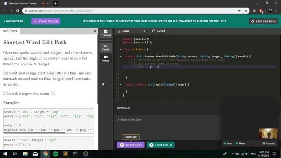Bookmark this page with the star icon
The height and width of the screenshot is (158, 281).
(246, 11)
